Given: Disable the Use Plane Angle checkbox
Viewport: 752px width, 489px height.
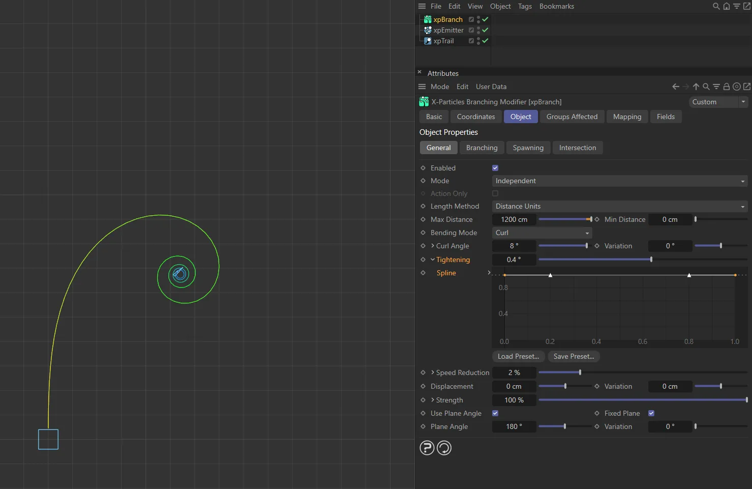Looking at the screenshot, I should (495, 413).
